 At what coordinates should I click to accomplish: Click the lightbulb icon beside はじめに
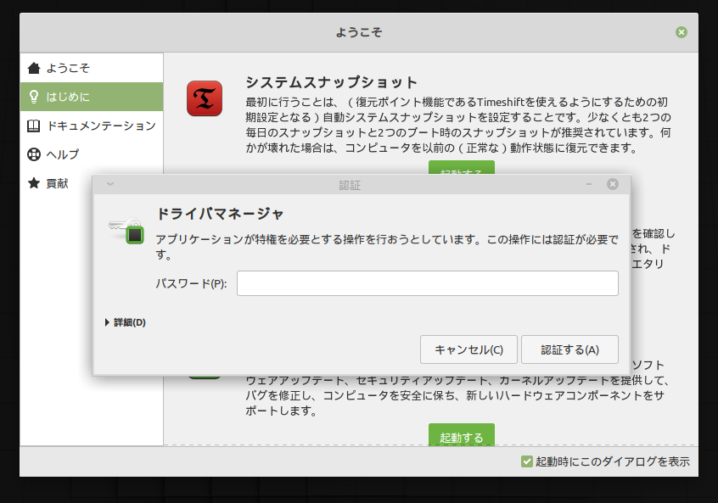[x=34, y=97]
